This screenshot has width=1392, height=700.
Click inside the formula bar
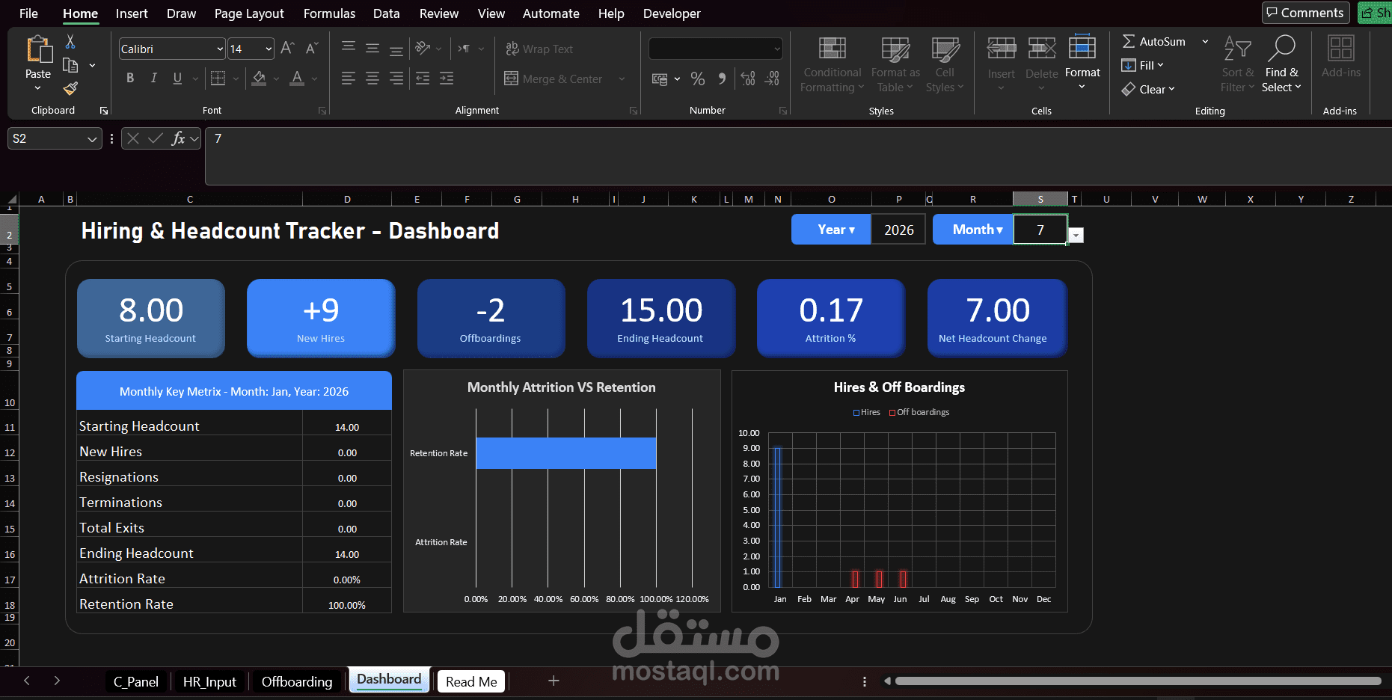[x=524, y=139]
